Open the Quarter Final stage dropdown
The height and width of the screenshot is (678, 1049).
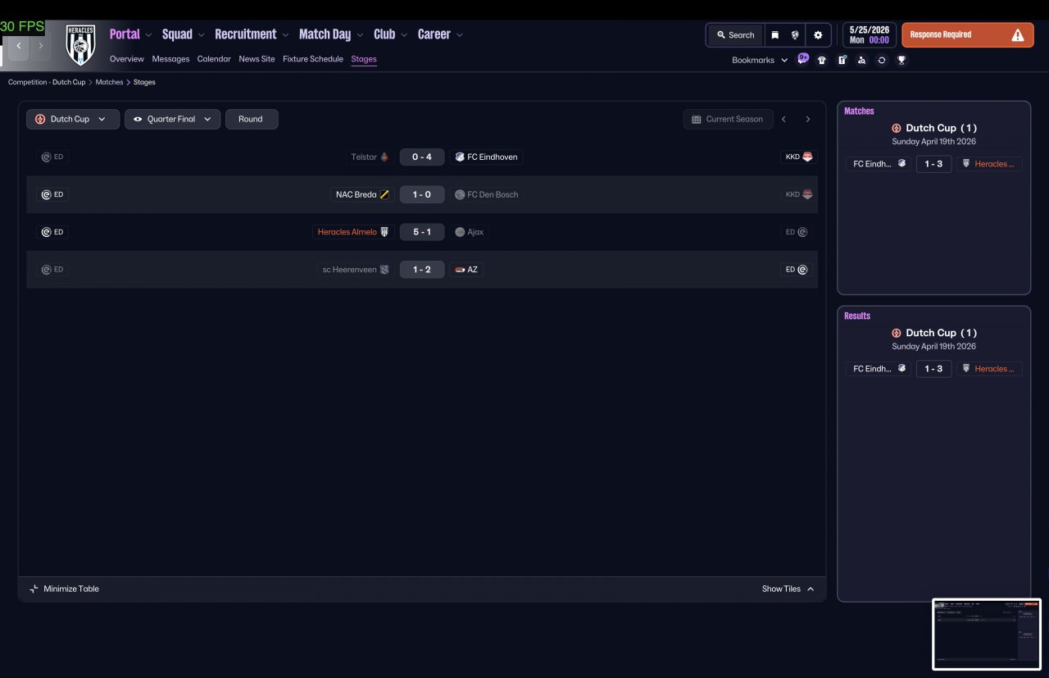pyautogui.click(x=172, y=119)
